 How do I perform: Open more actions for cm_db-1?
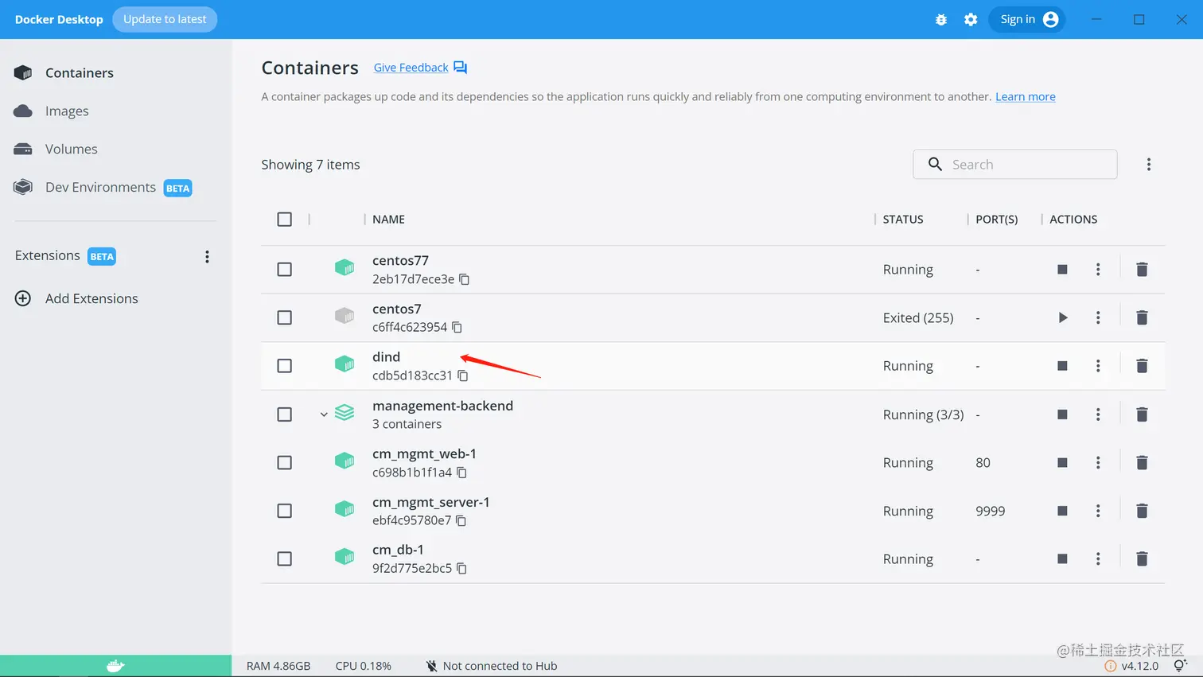click(1098, 559)
